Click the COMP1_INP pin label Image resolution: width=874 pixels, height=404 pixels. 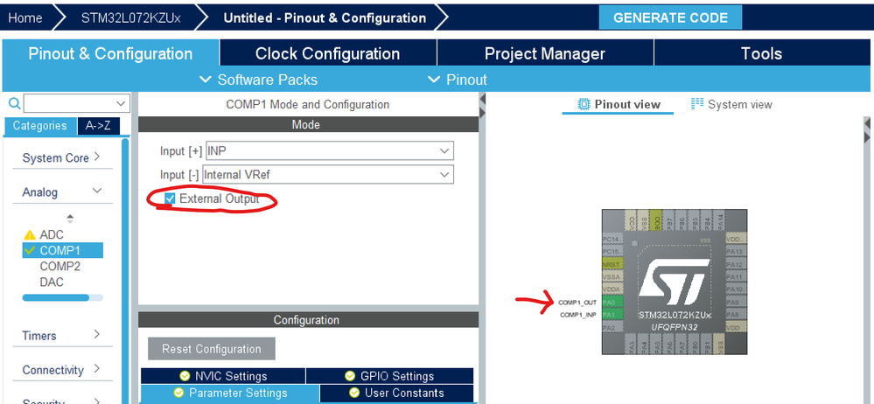point(578,315)
